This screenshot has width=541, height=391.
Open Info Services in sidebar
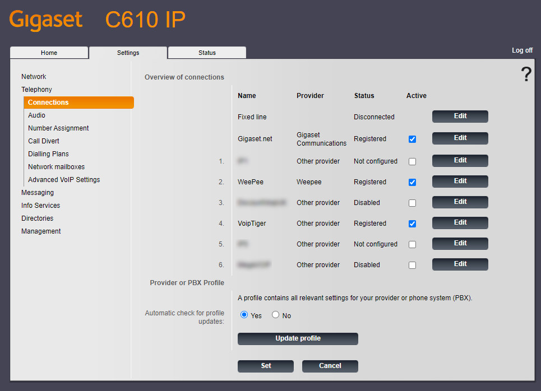pos(41,206)
